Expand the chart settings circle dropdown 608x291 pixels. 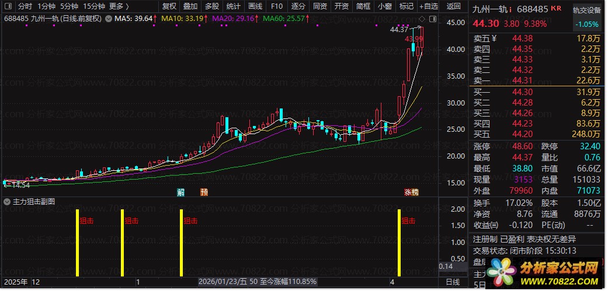(x=108, y=18)
